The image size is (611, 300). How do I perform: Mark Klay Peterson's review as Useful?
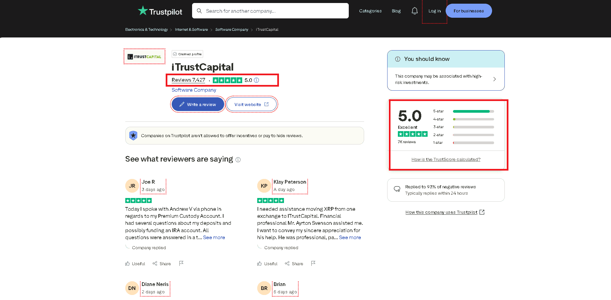[x=267, y=264]
